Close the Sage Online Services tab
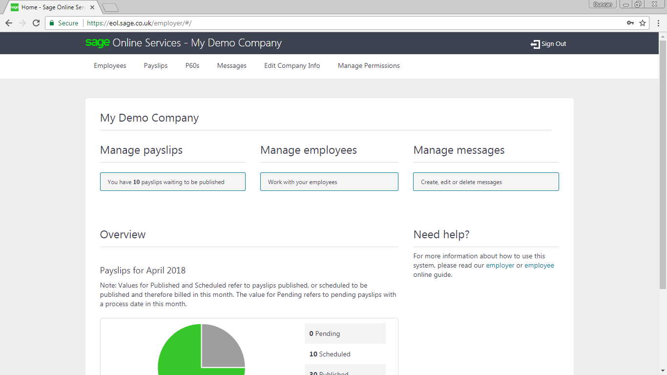This screenshot has height=375, width=667. [x=92, y=7]
